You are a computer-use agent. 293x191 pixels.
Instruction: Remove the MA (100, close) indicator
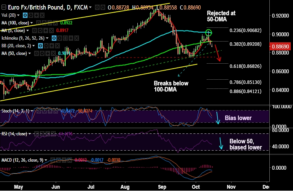pyautogui.click(x=55, y=23)
